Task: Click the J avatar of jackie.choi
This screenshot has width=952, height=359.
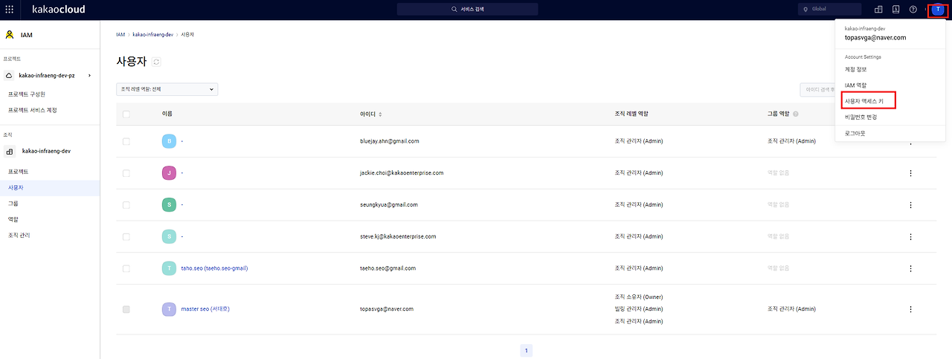Action: pyautogui.click(x=169, y=173)
